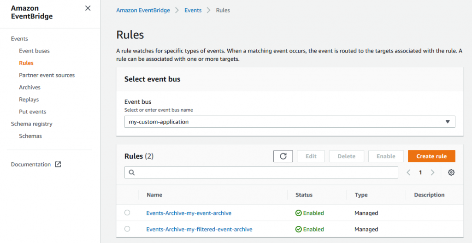Click the Events section heading

(x=19, y=39)
